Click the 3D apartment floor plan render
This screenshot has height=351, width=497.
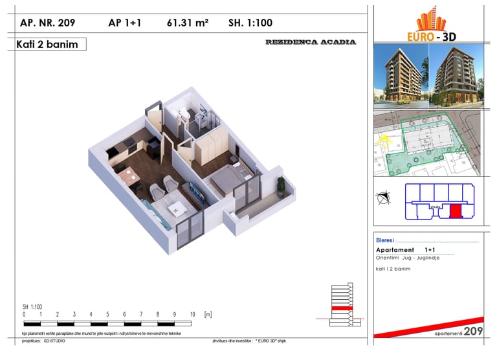click(192, 170)
